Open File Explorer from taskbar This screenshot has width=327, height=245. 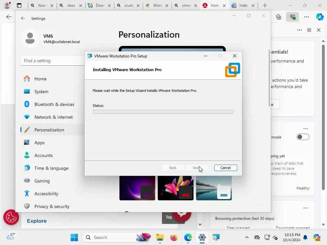[160, 237]
